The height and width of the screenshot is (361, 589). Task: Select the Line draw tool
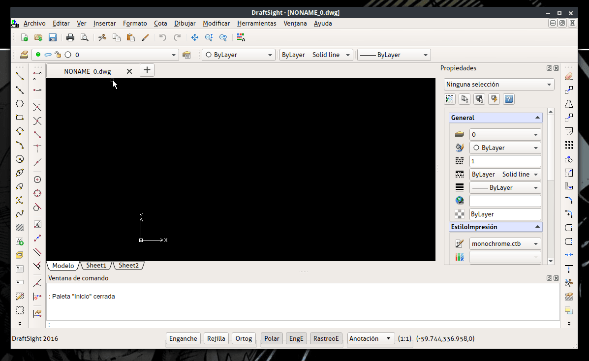tap(20, 76)
